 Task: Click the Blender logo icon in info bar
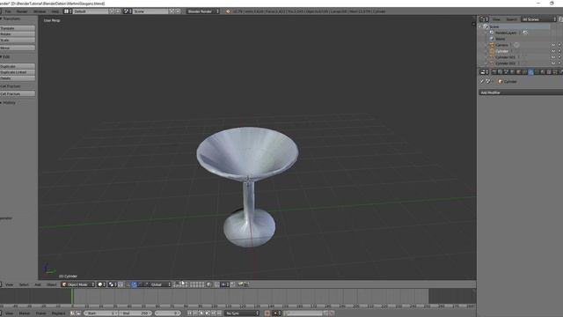click(x=228, y=11)
